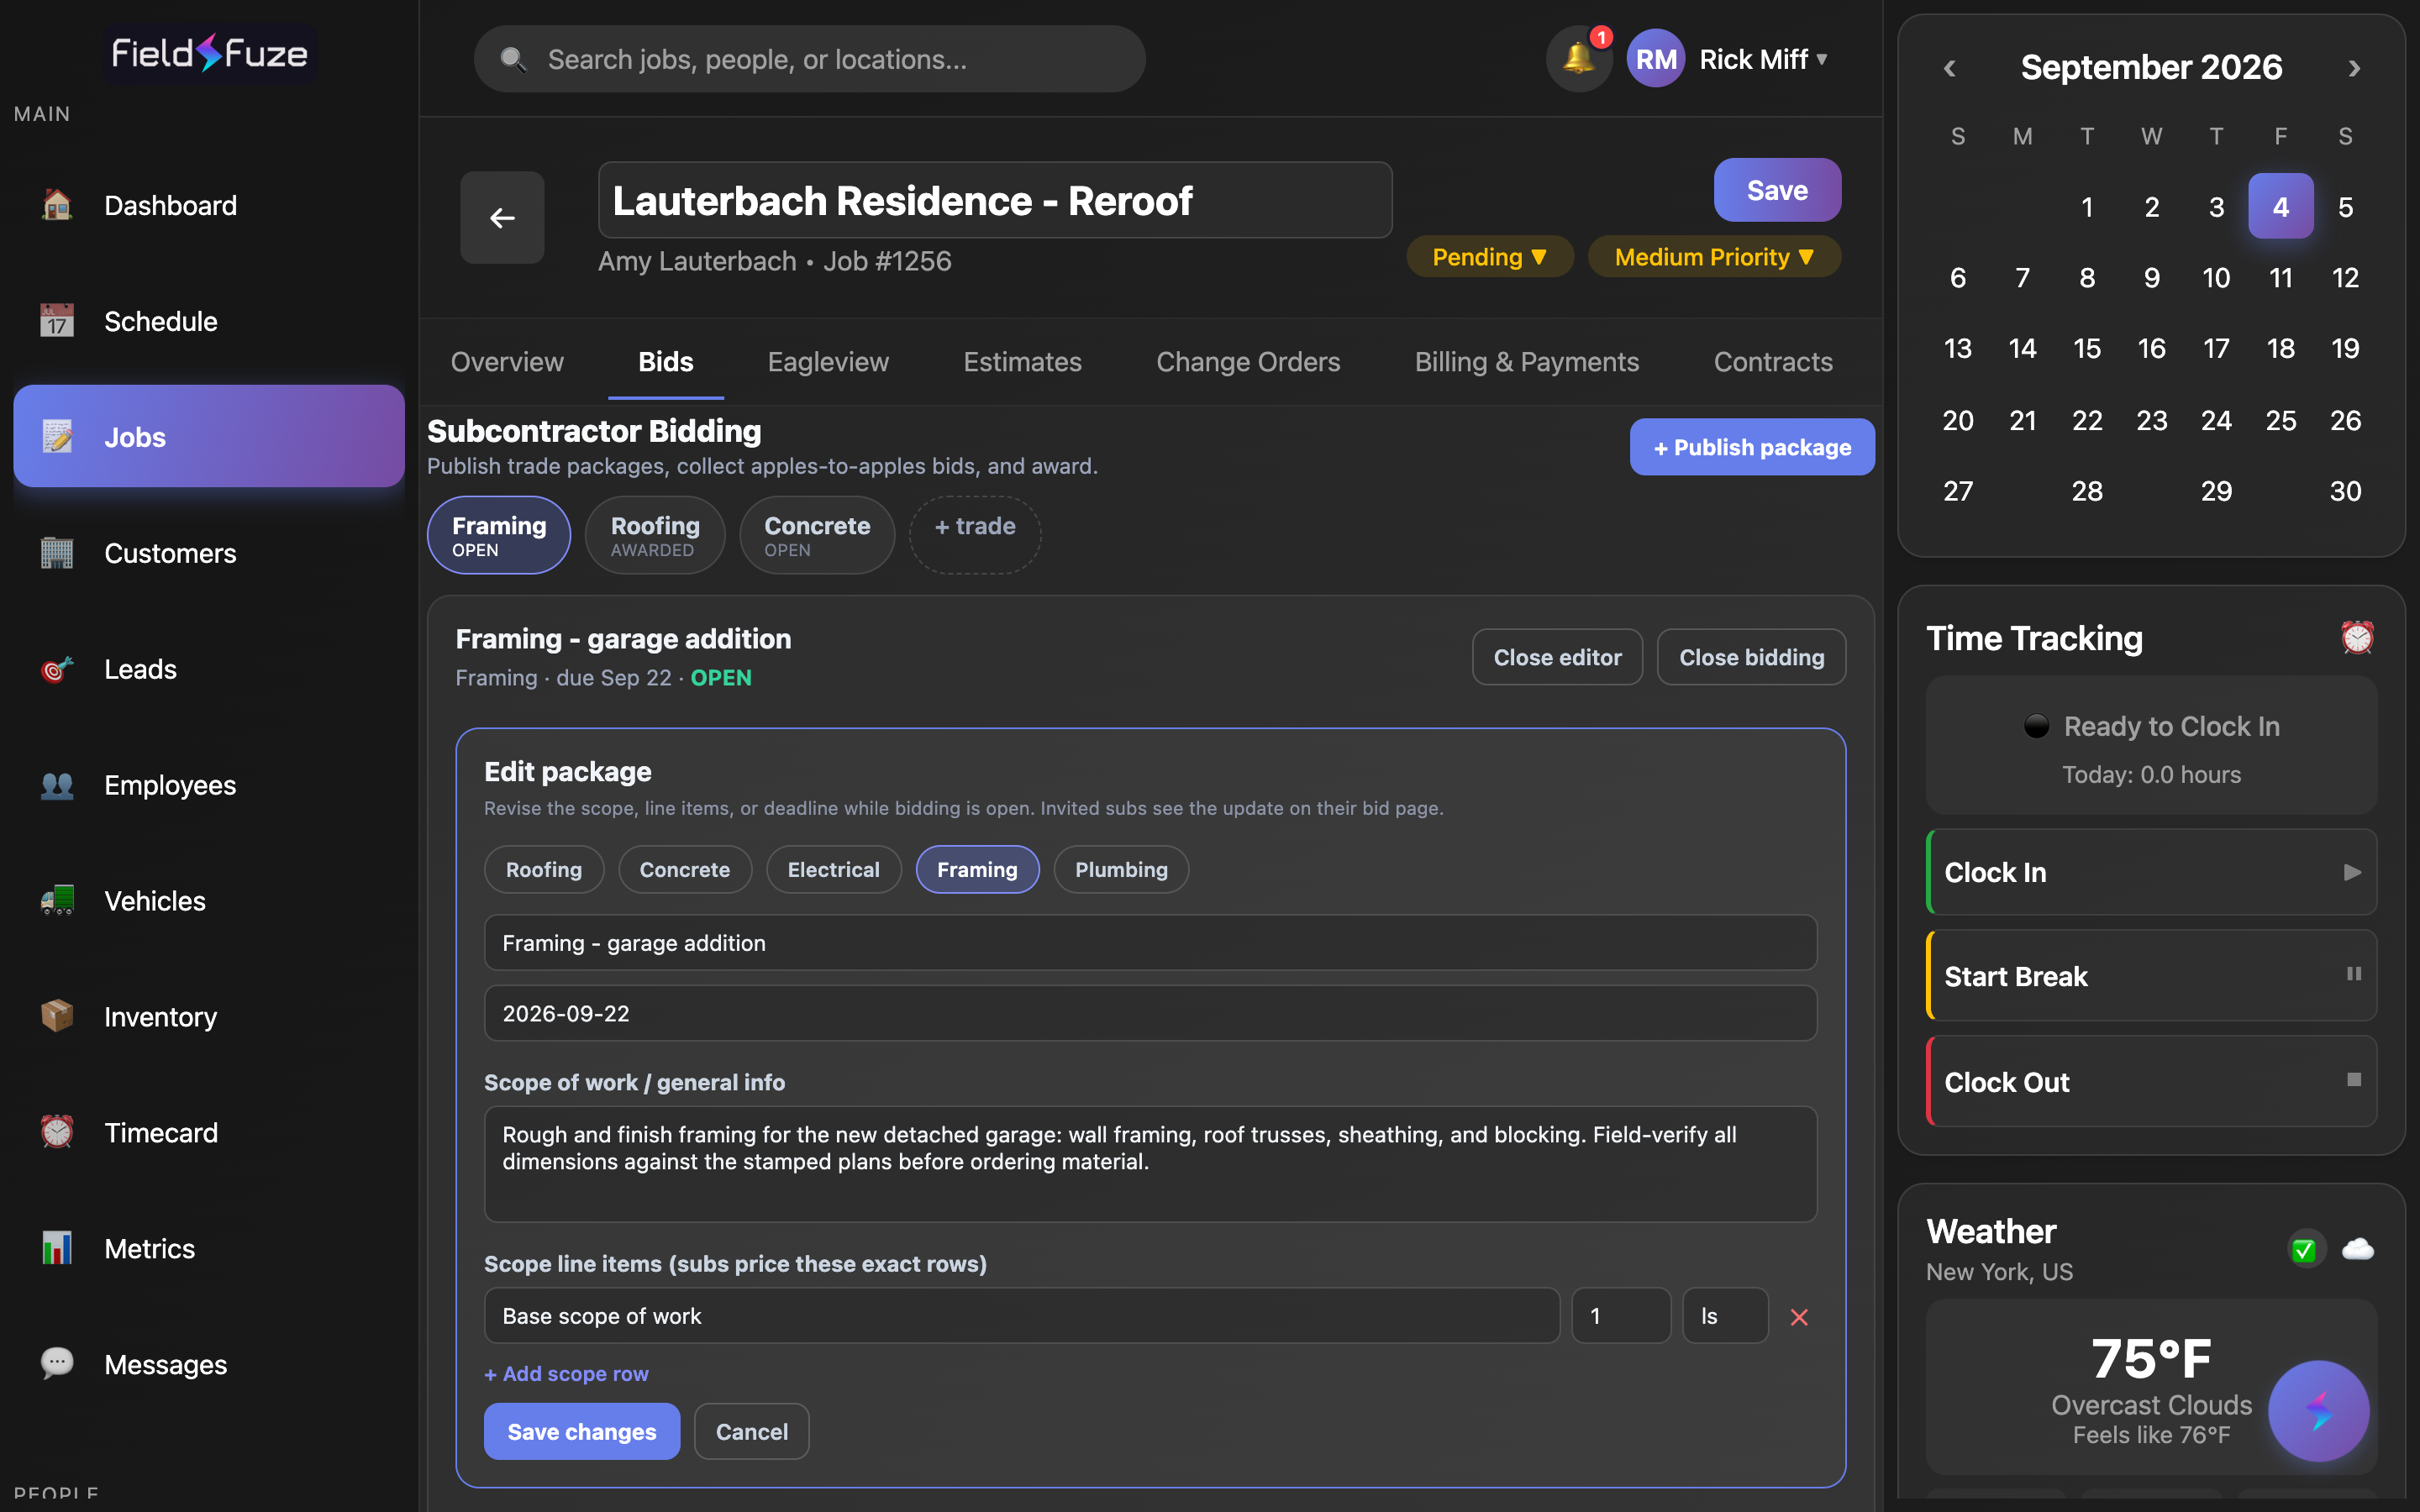Switch to the Overview tab
This screenshot has width=2420, height=1512.
click(x=507, y=362)
